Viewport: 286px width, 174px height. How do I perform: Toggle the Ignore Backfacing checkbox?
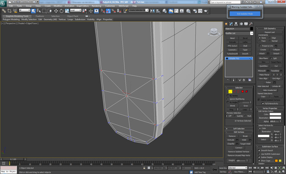228,99
